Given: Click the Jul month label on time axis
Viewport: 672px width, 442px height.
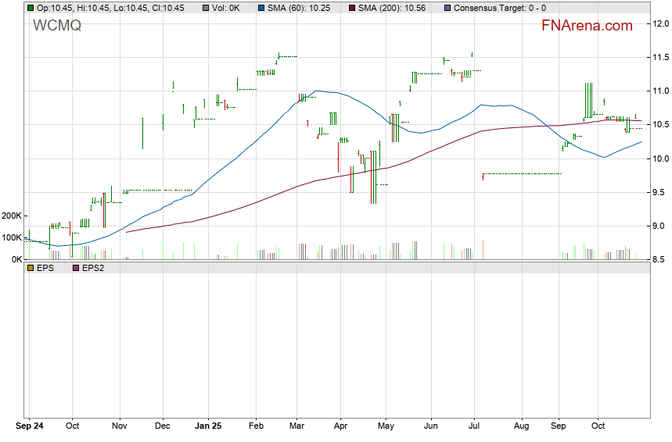Looking at the screenshot, I should tap(475, 426).
